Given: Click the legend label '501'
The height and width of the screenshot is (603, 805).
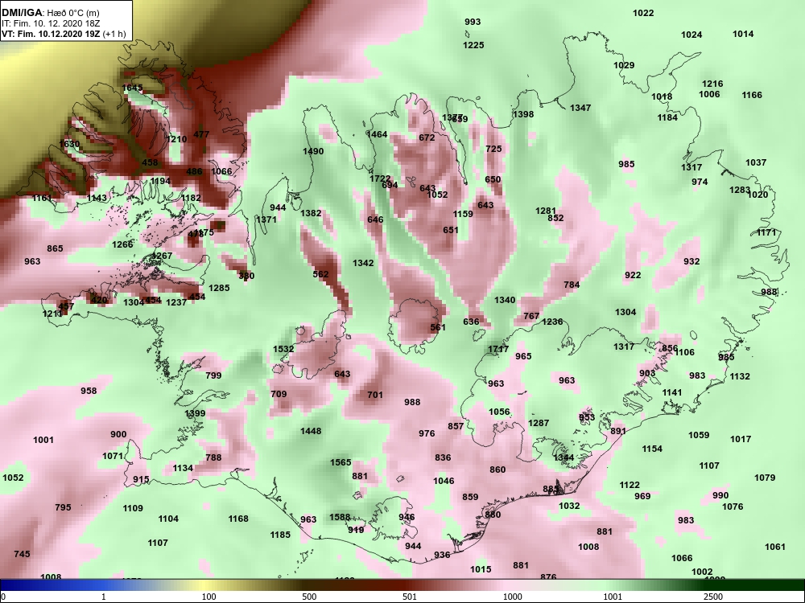Looking at the screenshot, I should click(x=409, y=597).
